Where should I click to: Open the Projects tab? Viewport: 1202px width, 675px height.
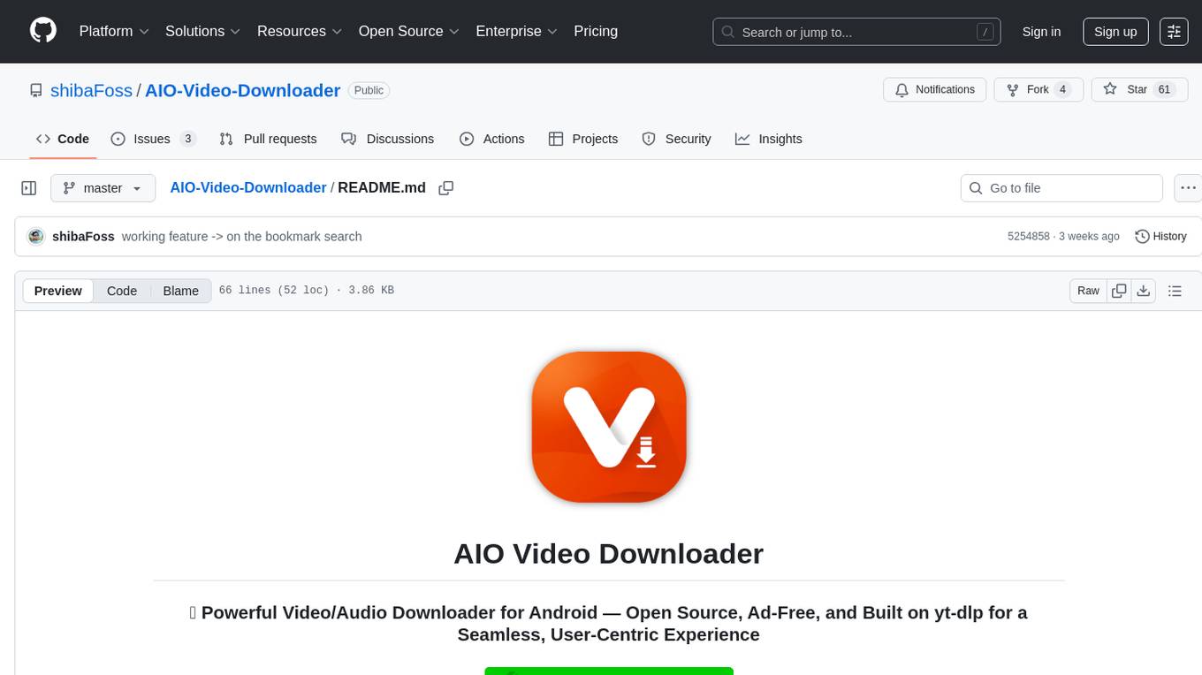click(x=583, y=139)
